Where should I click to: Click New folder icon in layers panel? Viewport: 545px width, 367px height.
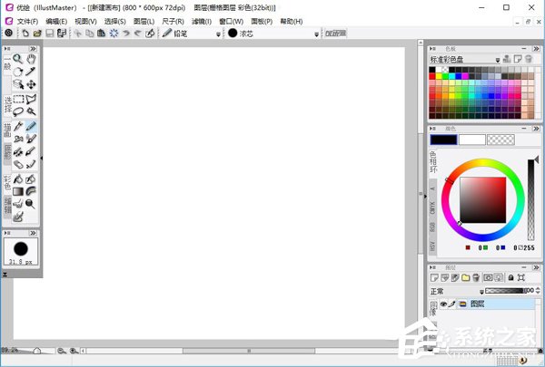[465, 278]
